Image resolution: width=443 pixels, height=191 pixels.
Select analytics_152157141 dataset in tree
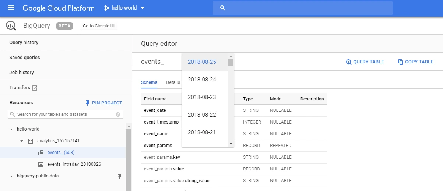59,141
